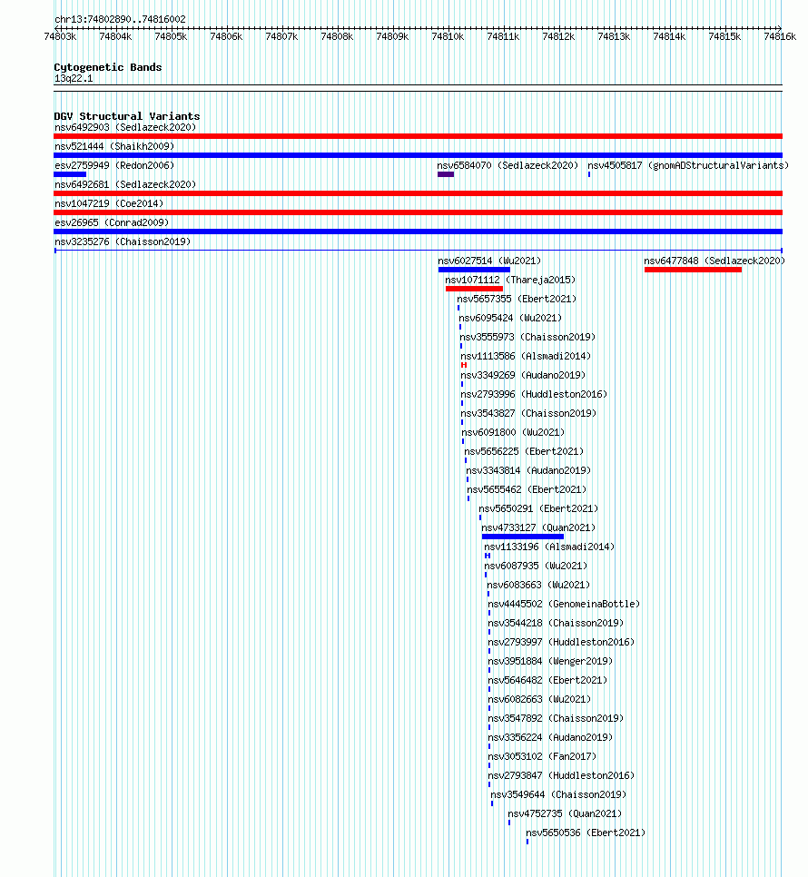This screenshot has width=808, height=877.
Task: Click the nsv3544218 (Chaisson2019) label
Action: coord(556,623)
